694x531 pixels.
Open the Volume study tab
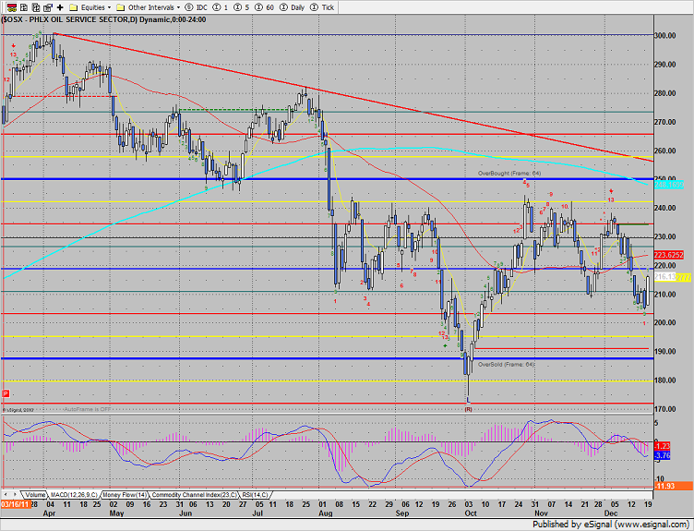click(34, 495)
